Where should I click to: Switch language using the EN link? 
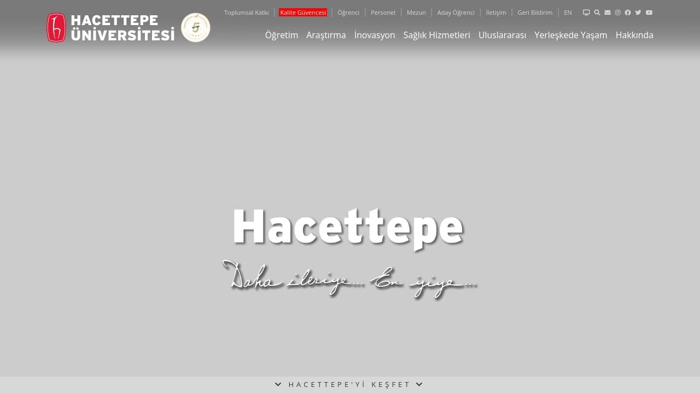click(568, 12)
